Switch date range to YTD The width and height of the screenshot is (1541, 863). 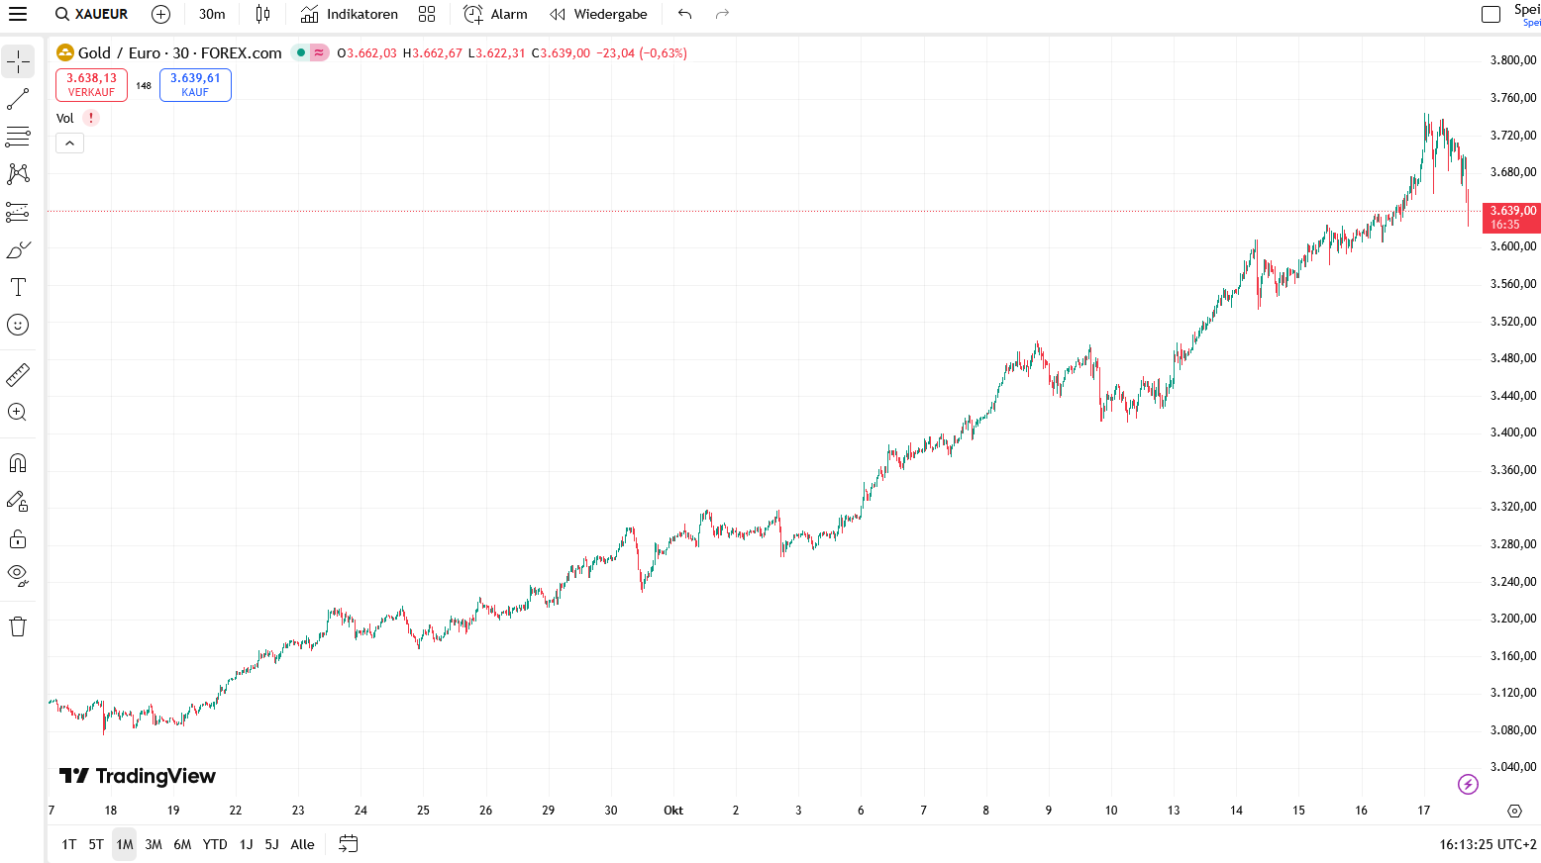[x=215, y=844]
